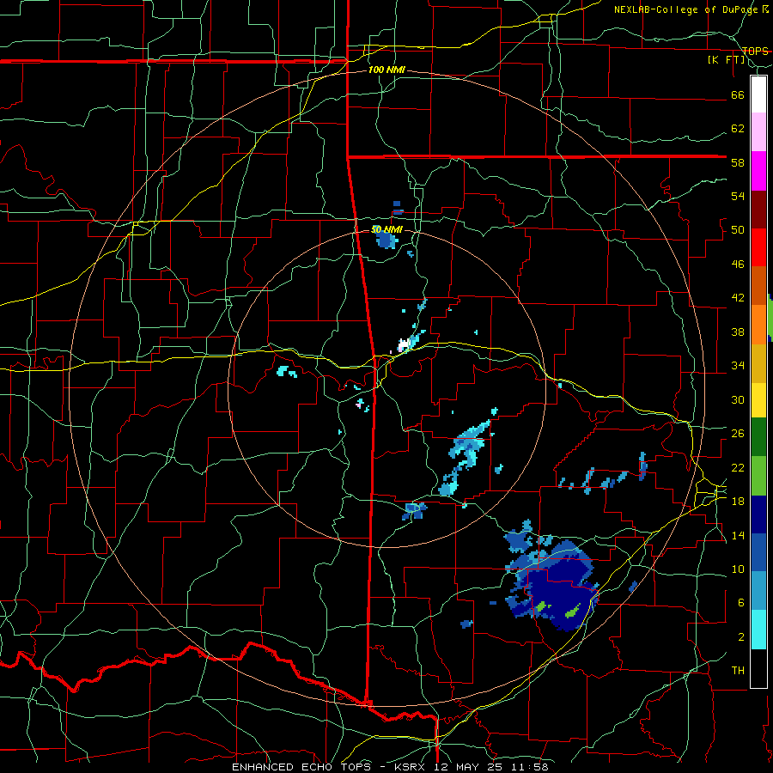Image resolution: width=773 pixels, height=773 pixels.
Task: Click the blue echo below 50 NMI label
Action: [x=386, y=240]
